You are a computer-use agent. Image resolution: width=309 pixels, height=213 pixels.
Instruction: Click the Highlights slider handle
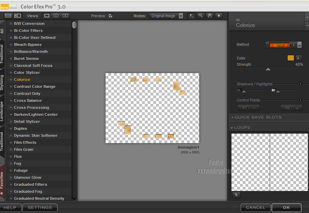point(278,91)
